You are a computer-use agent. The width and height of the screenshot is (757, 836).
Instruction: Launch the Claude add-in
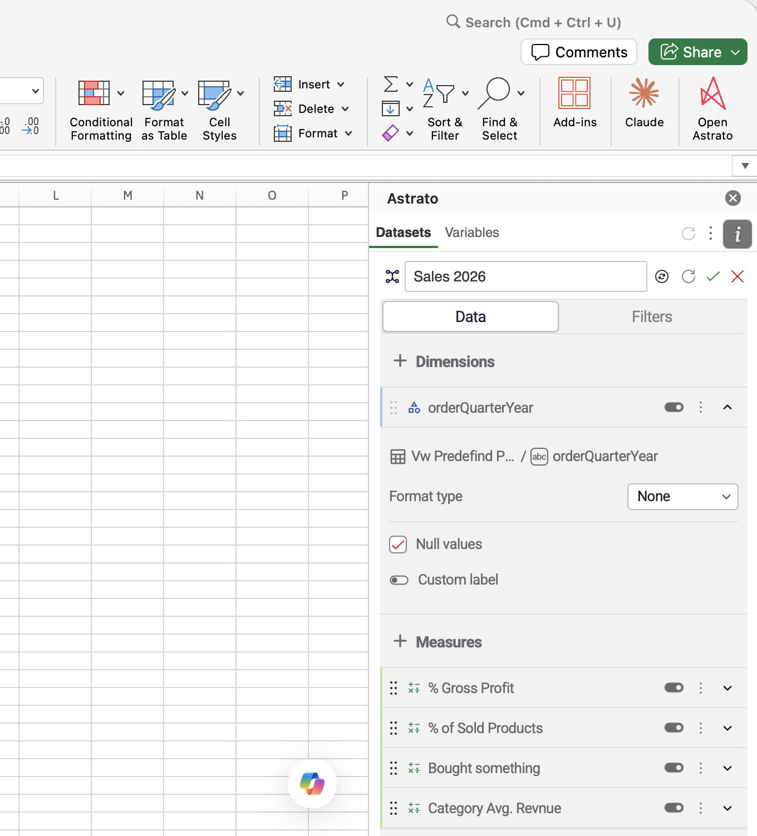pos(644,103)
